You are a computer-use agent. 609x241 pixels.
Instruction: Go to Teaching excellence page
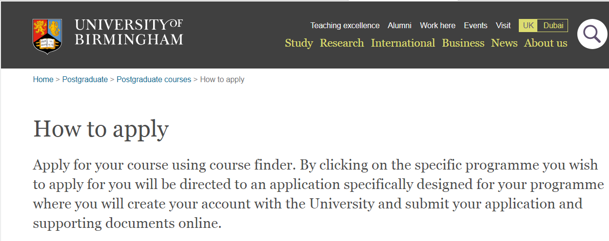pos(345,25)
